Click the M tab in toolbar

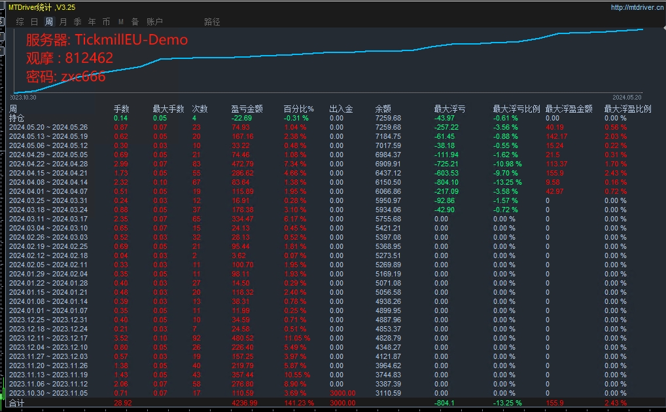click(x=120, y=22)
